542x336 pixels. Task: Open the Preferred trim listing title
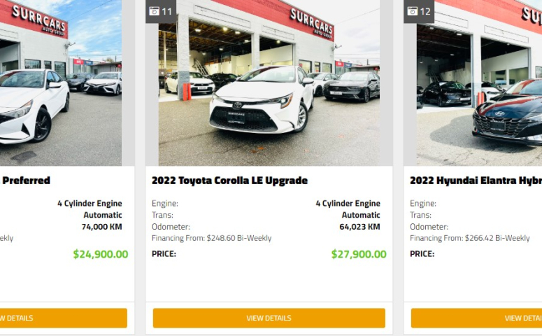tap(26, 181)
